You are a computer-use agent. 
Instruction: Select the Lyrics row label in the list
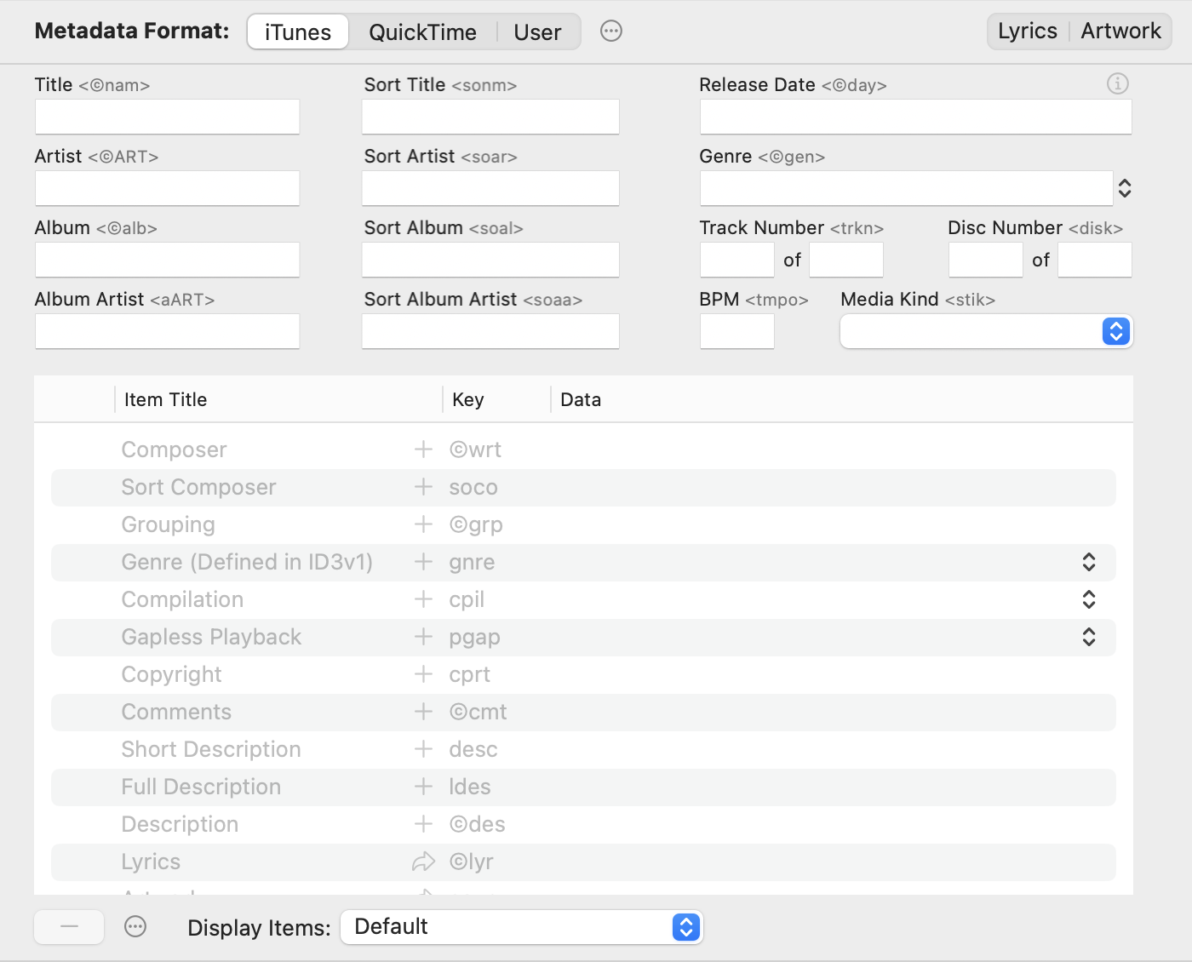[151, 862]
